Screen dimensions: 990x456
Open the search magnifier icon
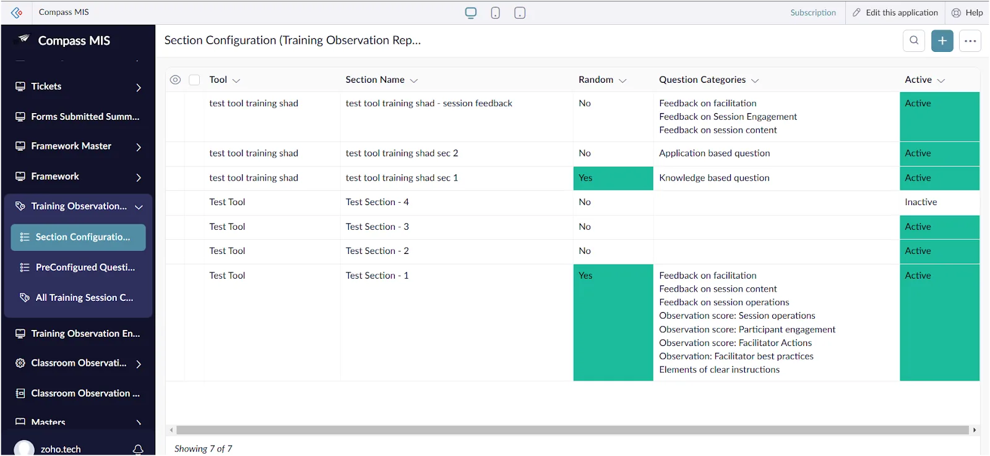(x=914, y=41)
